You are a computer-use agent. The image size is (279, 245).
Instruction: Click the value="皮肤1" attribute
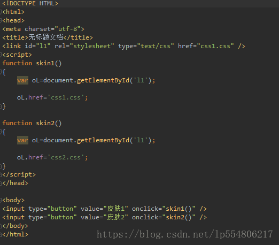(x=104, y=209)
